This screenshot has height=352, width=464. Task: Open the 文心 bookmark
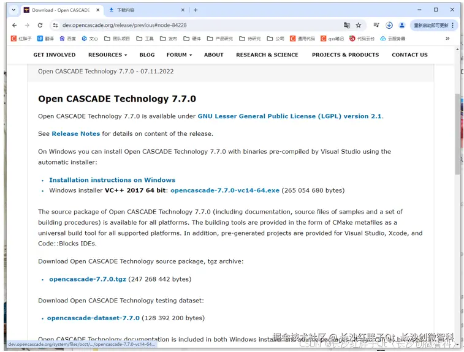tap(90, 39)
